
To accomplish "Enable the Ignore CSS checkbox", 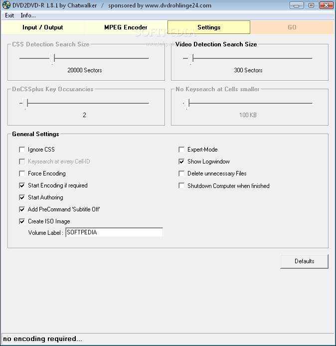I will [22, 150].
